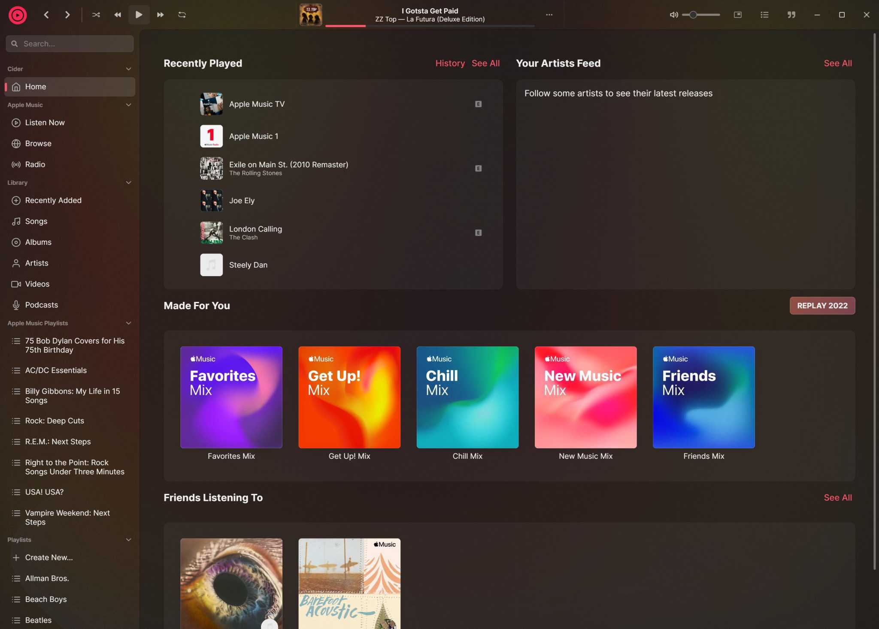Select Home in the sidebar
This screenshot has height=629, width=879.
pos(70,87)
